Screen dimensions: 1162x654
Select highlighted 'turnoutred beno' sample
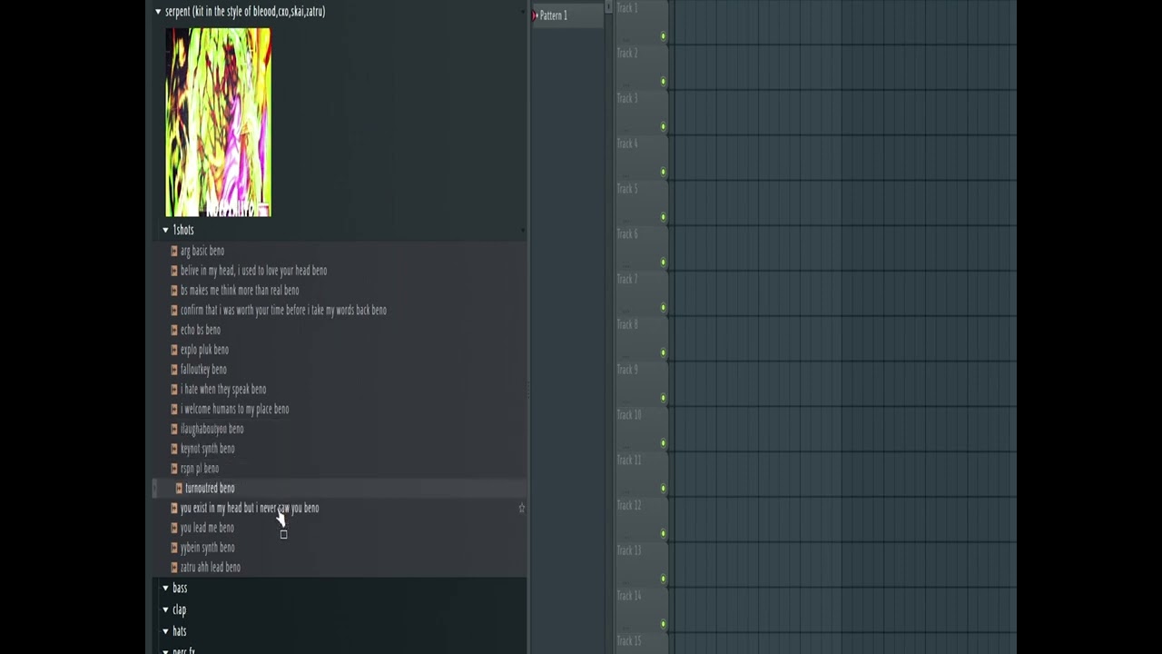point(210,489)
